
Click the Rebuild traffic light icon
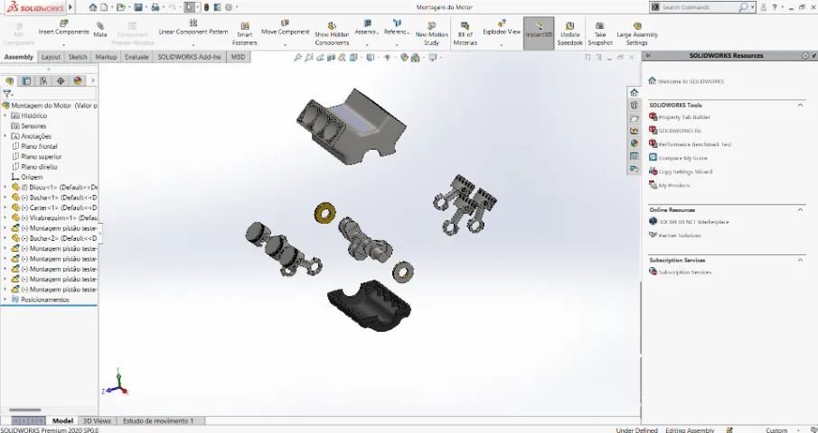[207, 7]
